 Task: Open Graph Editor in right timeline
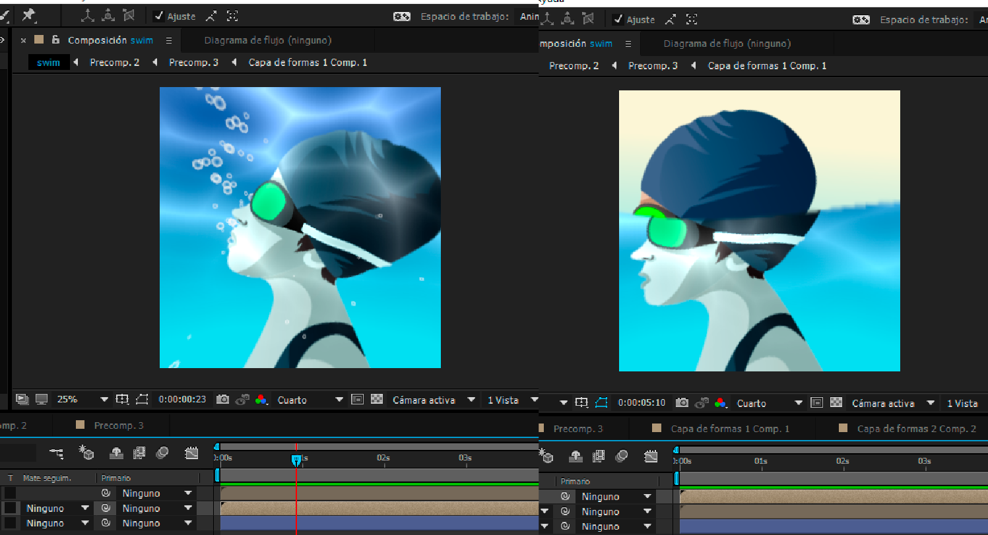point(651,456)
